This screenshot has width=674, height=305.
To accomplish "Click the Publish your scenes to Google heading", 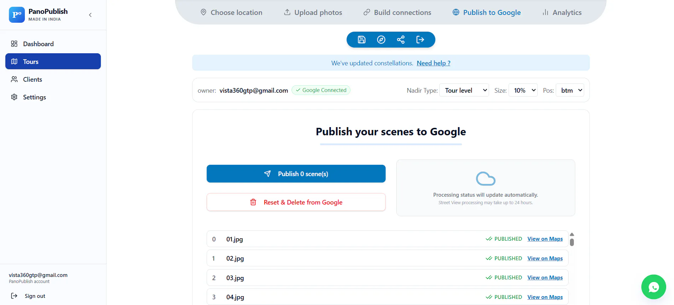I will point(391,132).
